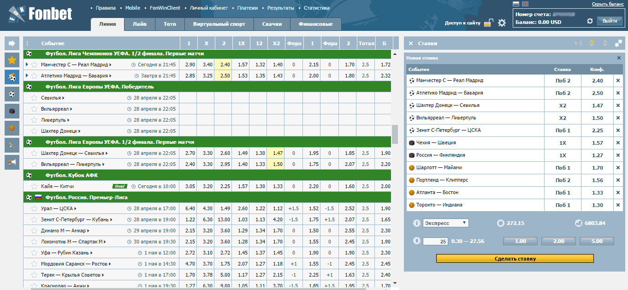The width and height of the screenshot is (628, 290).
Task: Favorite the Кайя — Китчи match
Action: point(34,186)
